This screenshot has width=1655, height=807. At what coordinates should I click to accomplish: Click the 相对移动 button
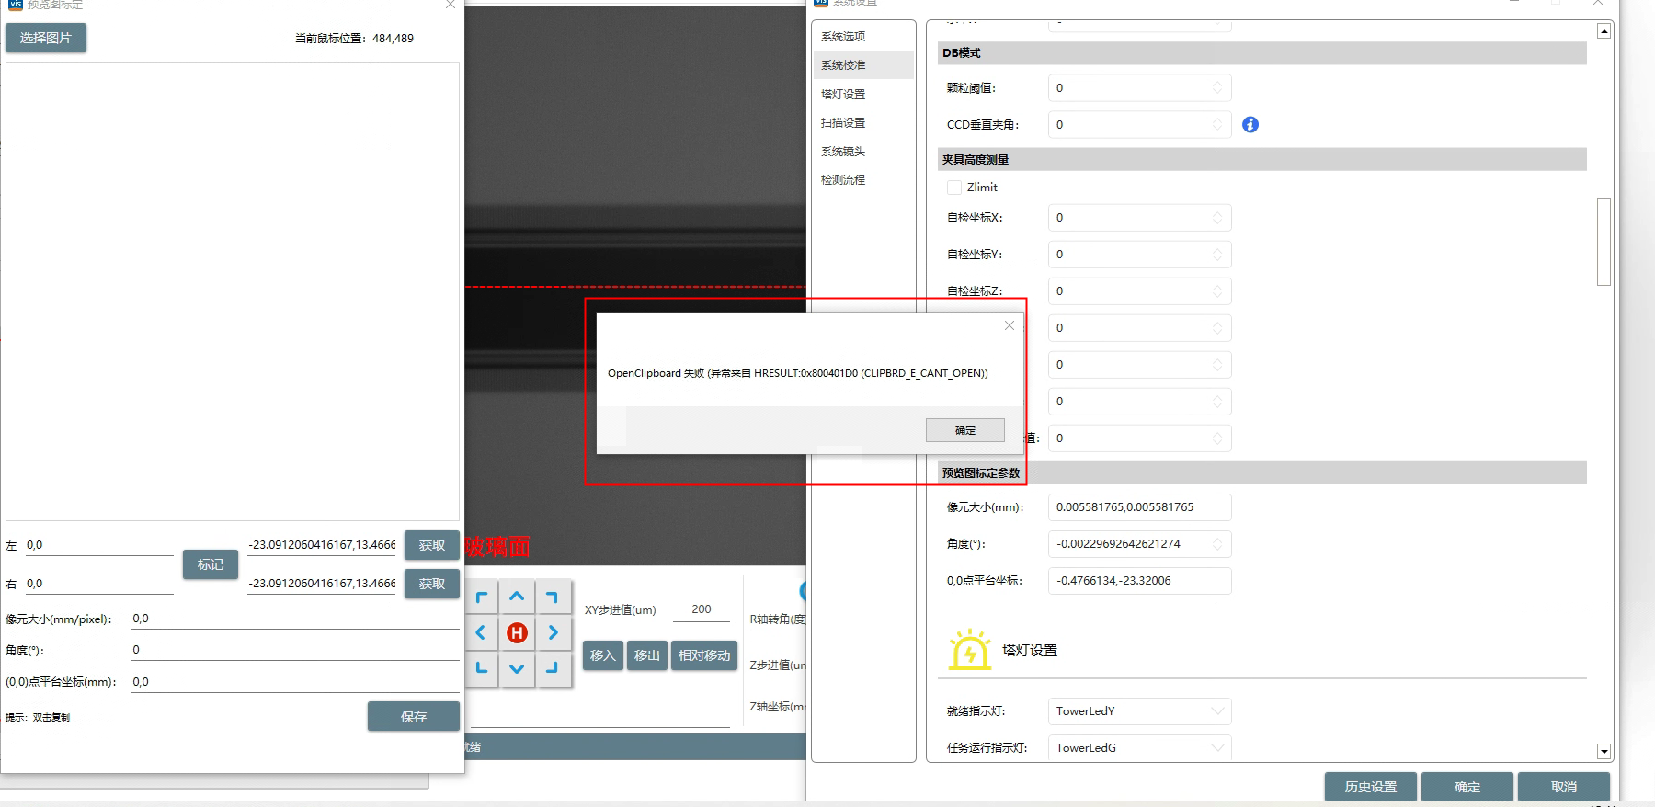704,655
